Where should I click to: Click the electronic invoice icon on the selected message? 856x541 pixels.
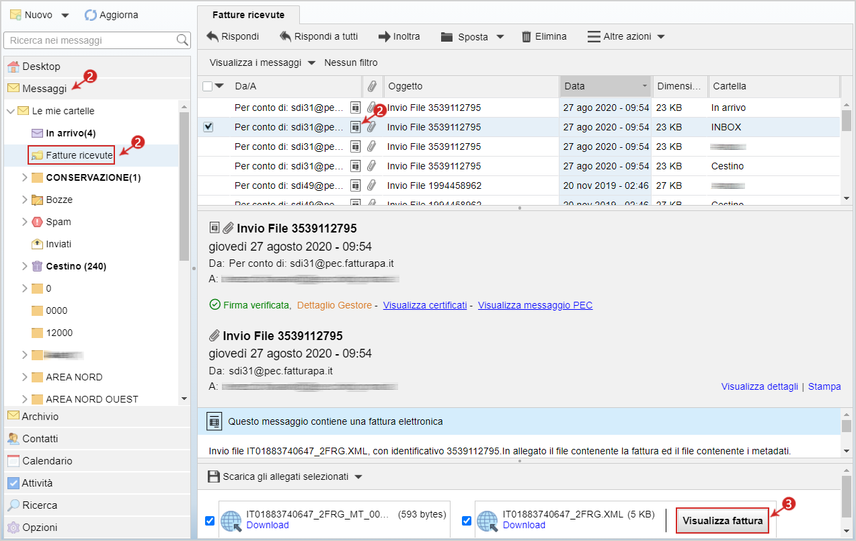(x=356, y=126)
